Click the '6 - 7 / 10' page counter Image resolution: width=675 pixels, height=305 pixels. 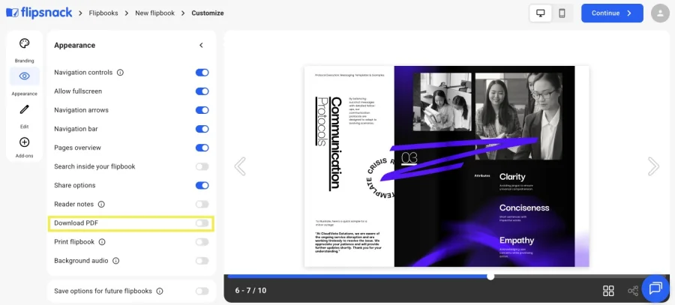point(250,291)
